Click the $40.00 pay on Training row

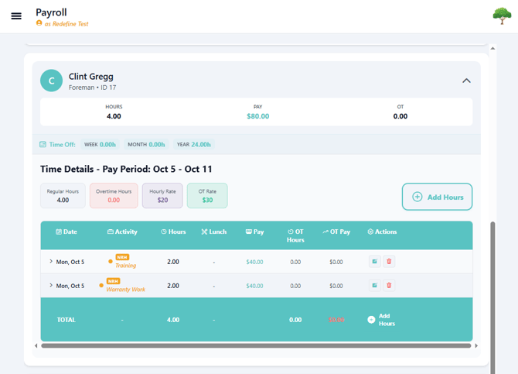254,262
